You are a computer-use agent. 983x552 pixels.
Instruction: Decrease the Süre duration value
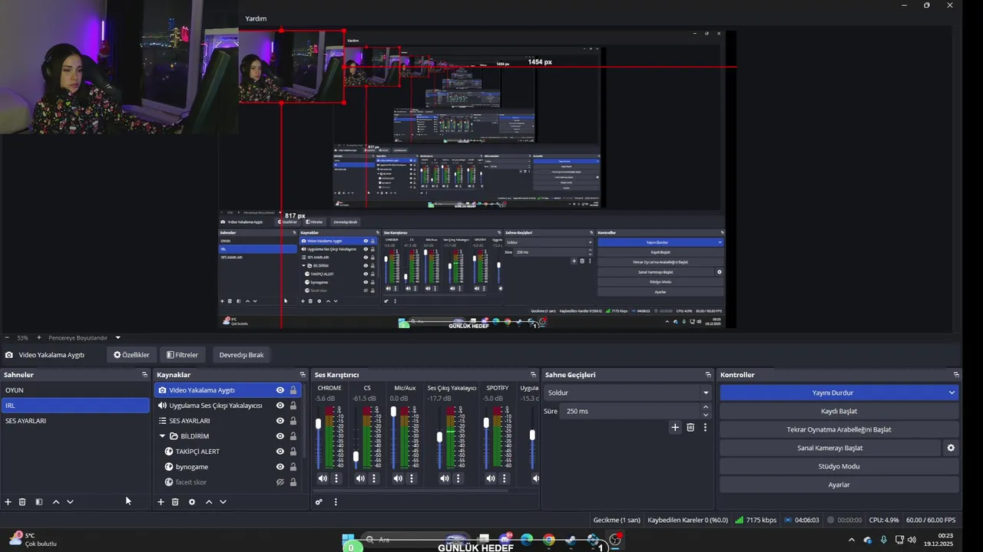tap(706, 415)
